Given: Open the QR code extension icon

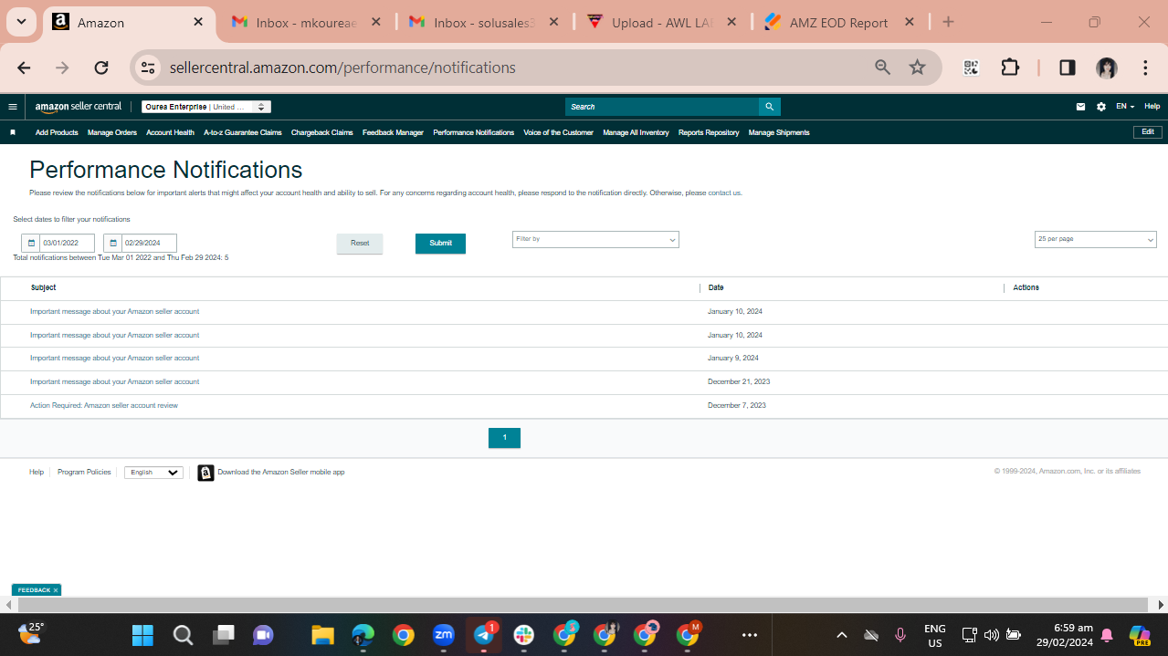Looking at the screenshot, I should (971, 68).
